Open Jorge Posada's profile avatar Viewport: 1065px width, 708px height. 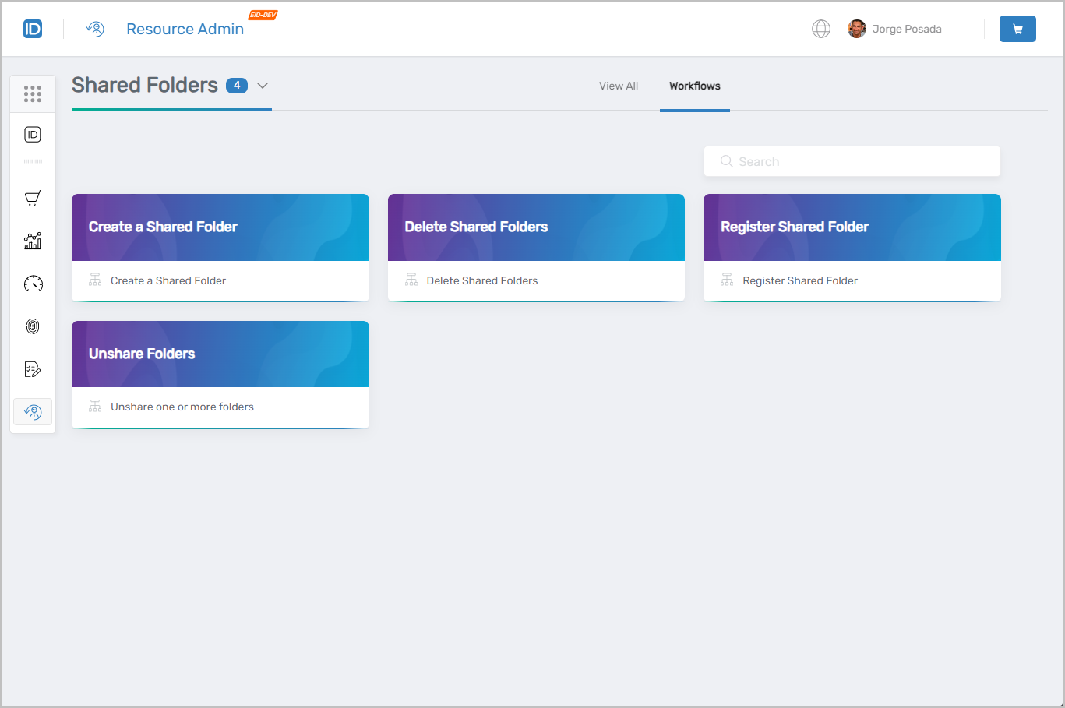(x=856, y=29)
